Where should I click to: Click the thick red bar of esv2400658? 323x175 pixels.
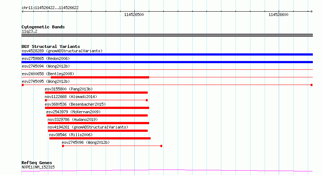[x=100, y=77]
